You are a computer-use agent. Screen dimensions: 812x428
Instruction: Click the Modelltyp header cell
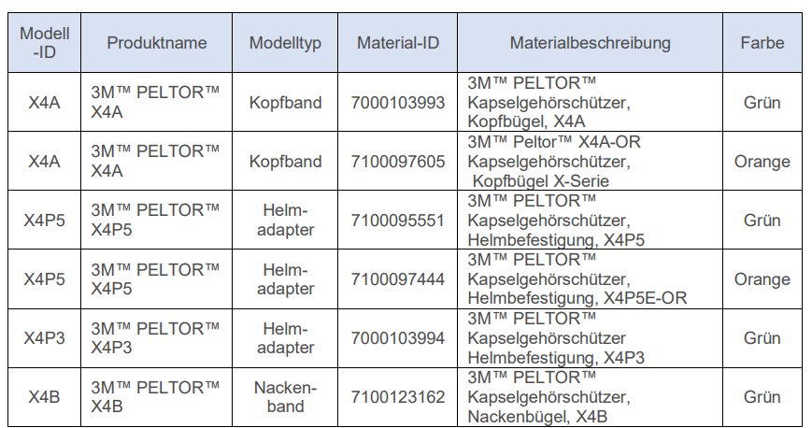tap(286, 43)
